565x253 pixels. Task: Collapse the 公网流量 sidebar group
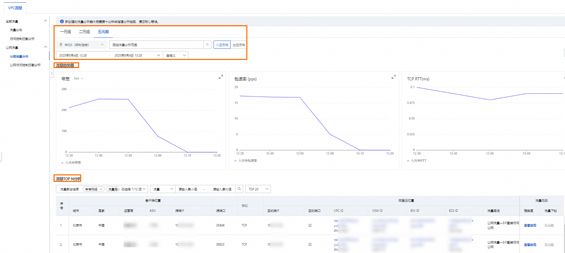point(45,47)
